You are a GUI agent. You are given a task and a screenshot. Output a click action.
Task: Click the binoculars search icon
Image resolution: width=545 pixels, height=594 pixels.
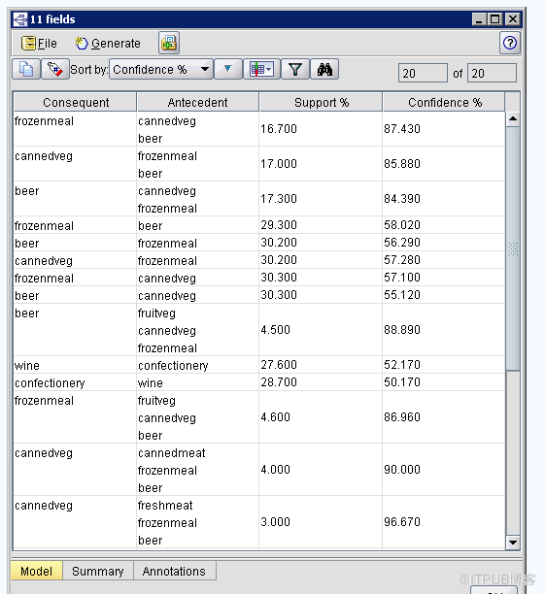coord(324,69)
